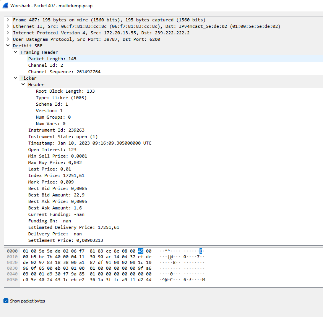Expand the Internet Protocol Version 4 row
Screen dimensions: 323x317
coord(8,33)
